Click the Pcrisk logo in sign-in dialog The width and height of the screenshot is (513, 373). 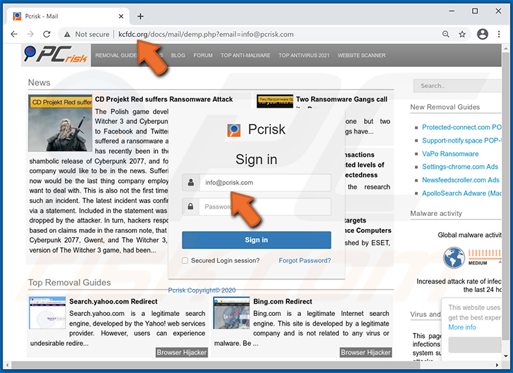tap(234, 130)
